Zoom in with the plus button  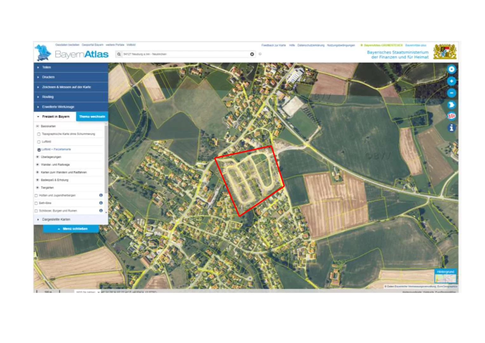(x=451, y=81)
